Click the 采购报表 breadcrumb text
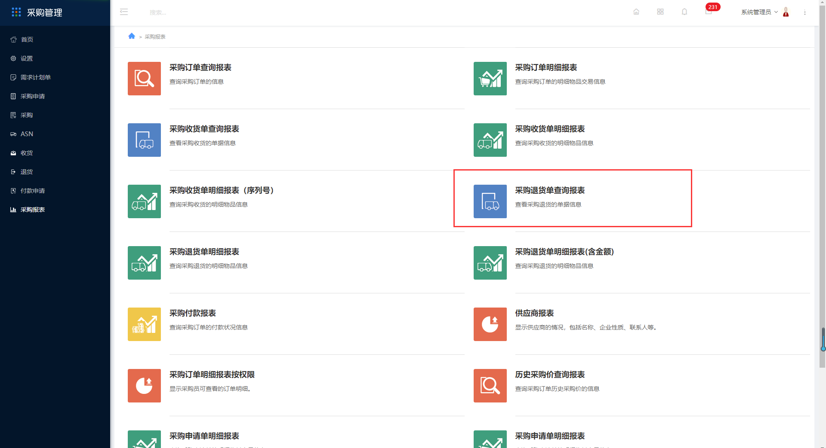Image resolution: width=826 pixels, height=448 pixels. click(x=155, y=37)
